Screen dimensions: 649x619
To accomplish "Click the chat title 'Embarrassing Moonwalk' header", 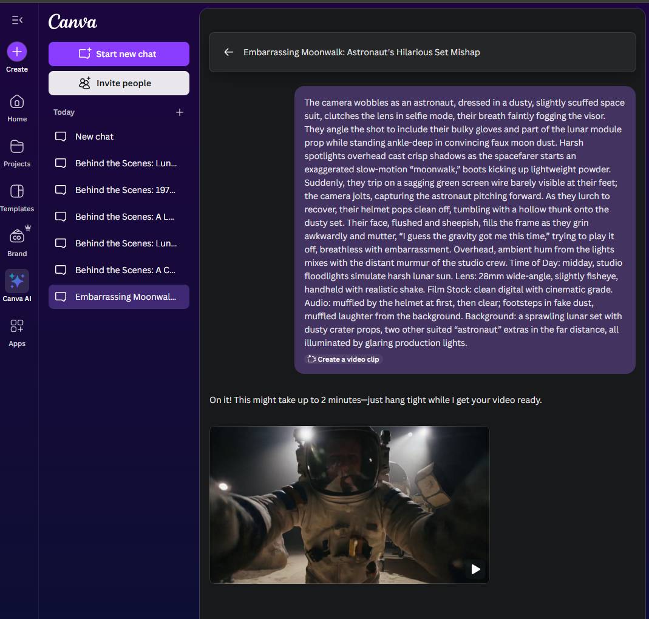I will pyautogui.click(x=361, y=52).
